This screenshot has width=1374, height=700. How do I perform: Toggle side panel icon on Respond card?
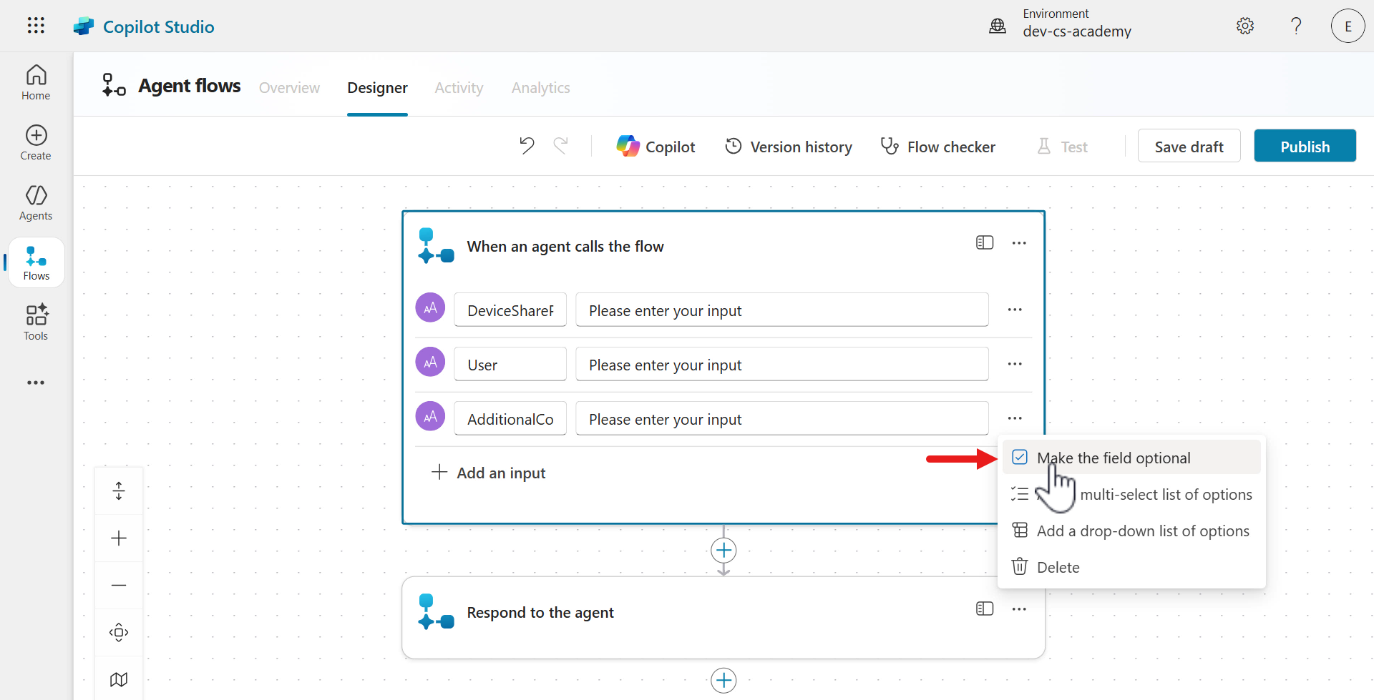(985, 608)
